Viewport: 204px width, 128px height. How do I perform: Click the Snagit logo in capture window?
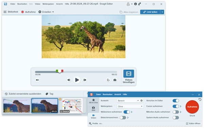[x=91, y=94]
